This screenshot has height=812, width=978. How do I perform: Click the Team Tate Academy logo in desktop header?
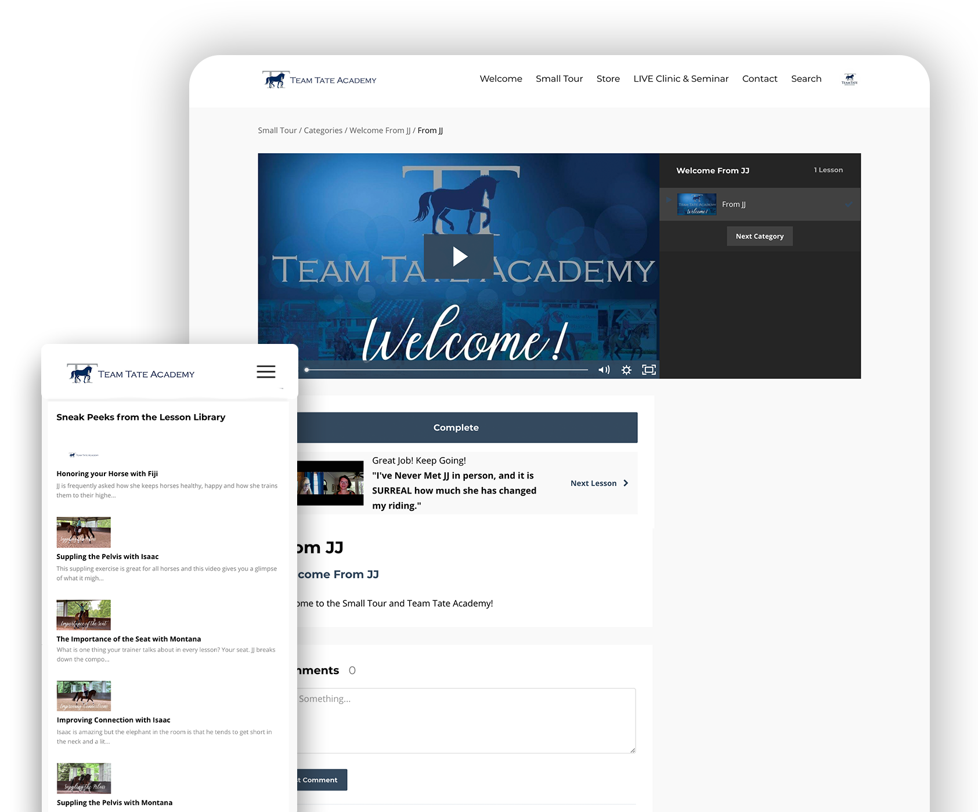(x=319, y=79)
